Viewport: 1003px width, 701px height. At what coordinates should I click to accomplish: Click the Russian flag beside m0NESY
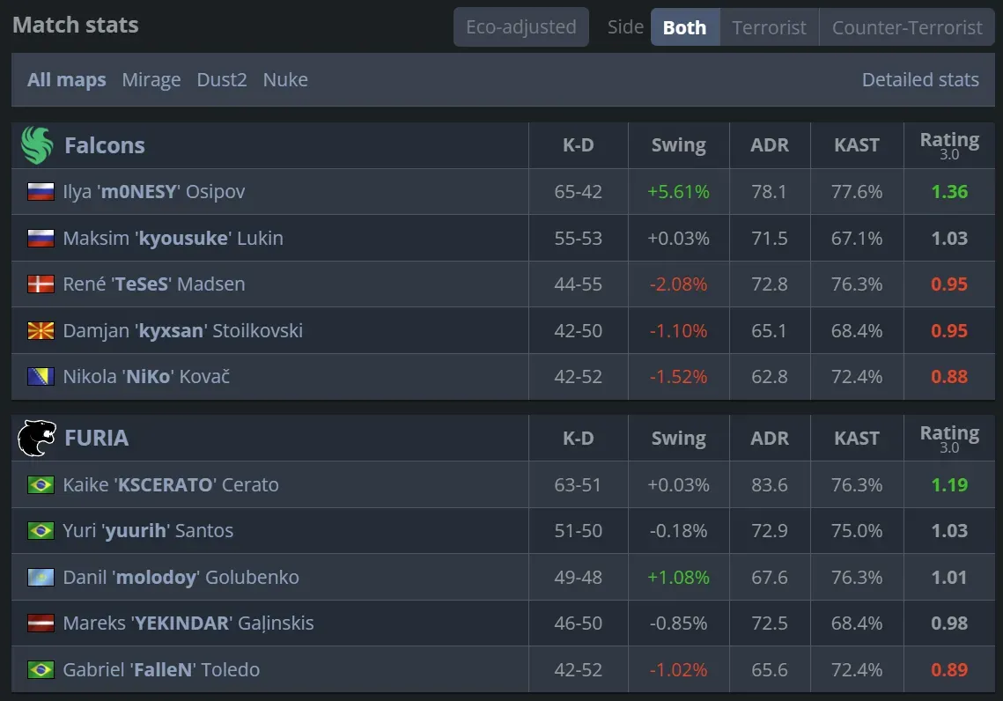point(41,192)
